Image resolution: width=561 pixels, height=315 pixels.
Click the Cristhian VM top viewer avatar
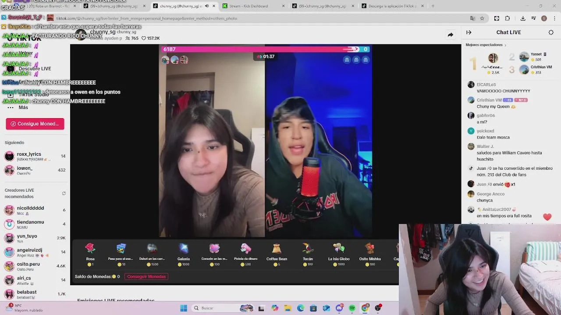click(524, 70)
